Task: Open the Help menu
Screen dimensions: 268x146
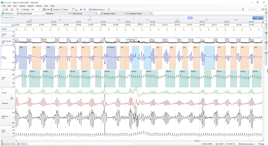Action: pos(53,6)
